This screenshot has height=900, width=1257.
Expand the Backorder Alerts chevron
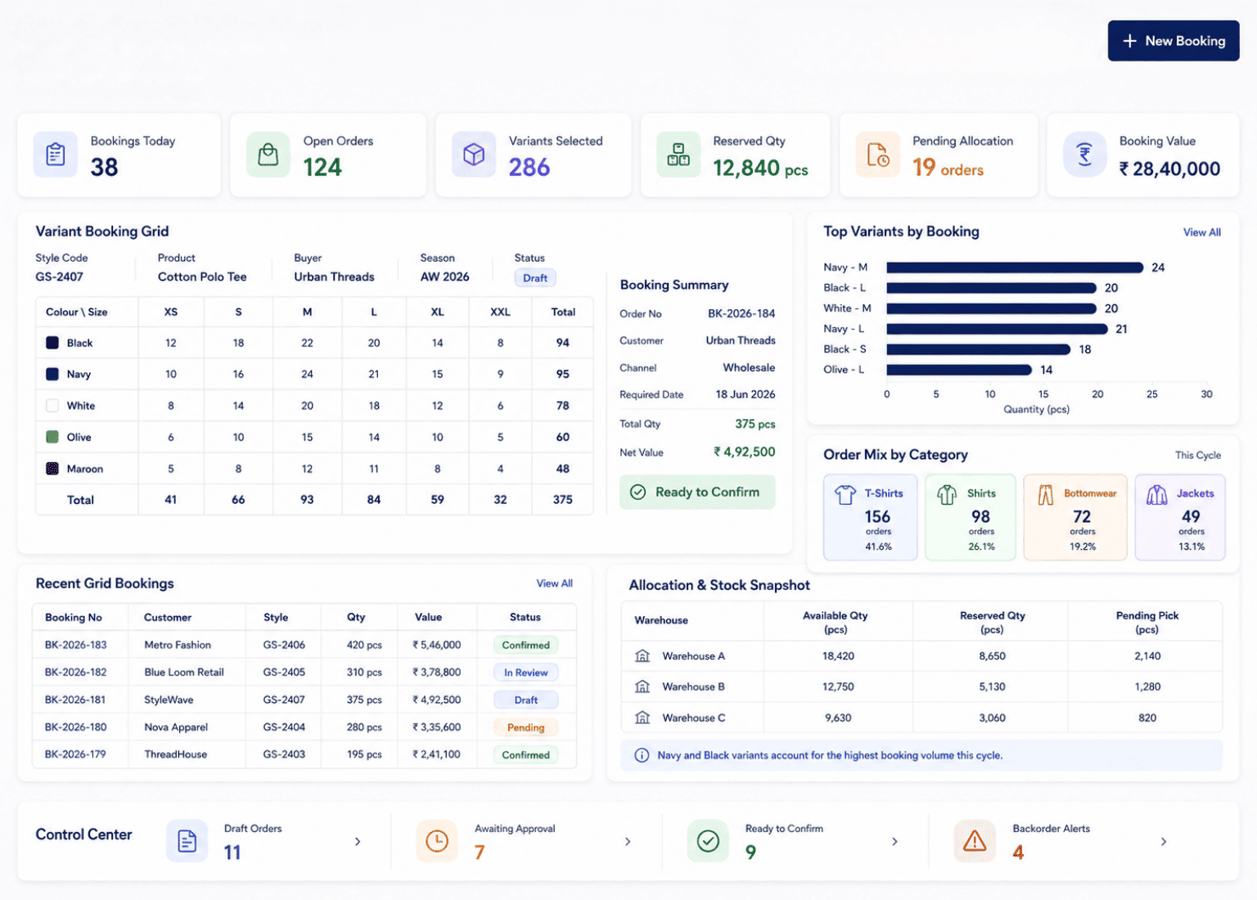coord(1164,841)
